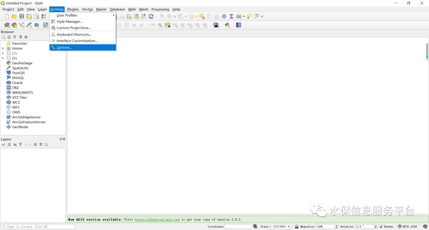This screenshot has width=429, height=230.
Task: Choose Options in the Settings menu
Action: pos(83,48)
